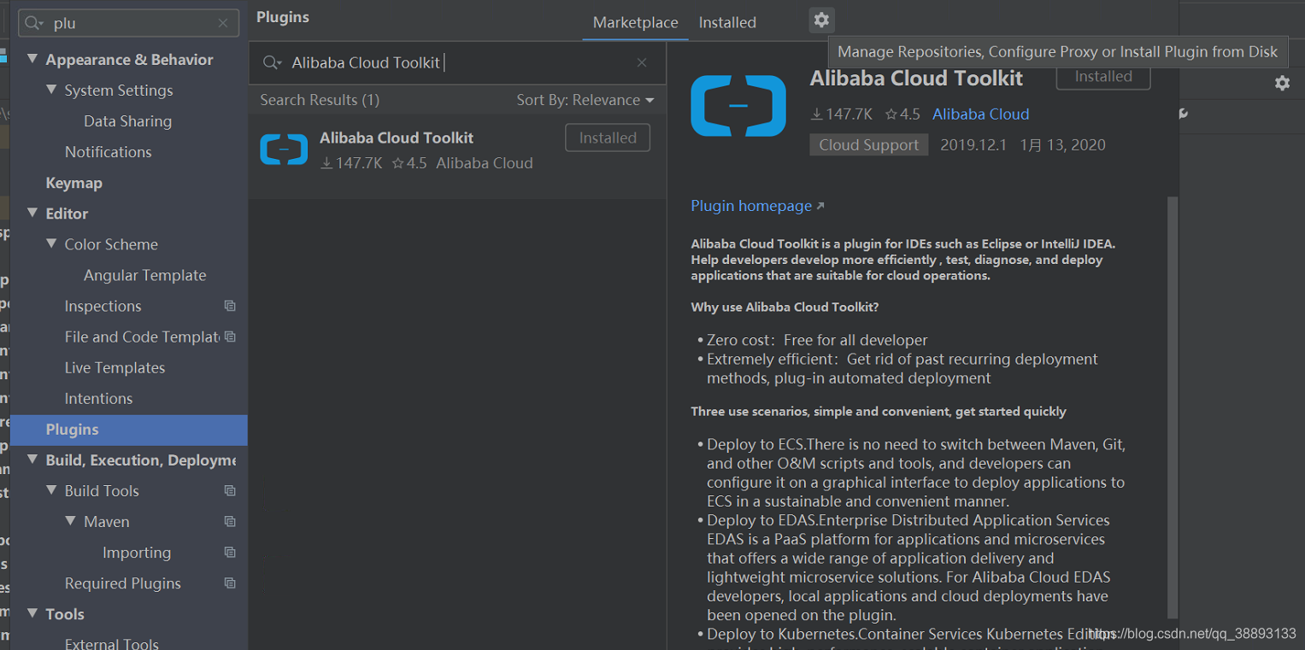The image size is (1305, 650).
Task: Click the project-level icon beside Required Plugins
Action: click(230, 583)
